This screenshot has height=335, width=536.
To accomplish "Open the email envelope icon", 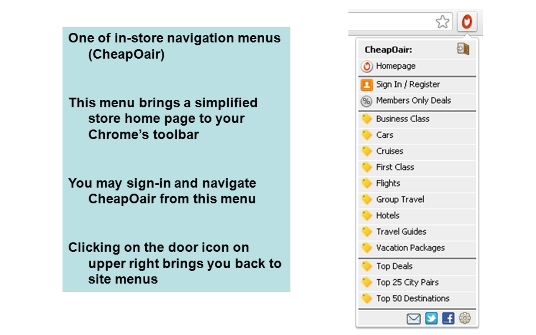I will [413, 319].
